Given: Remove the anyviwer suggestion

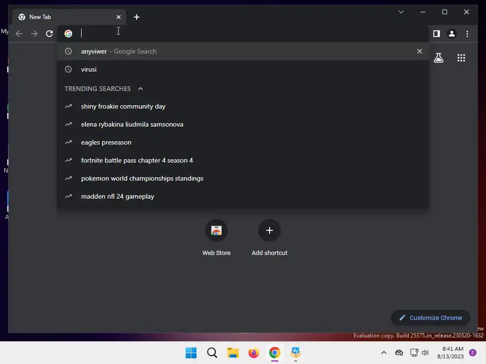Looking at the screenshot, I should pos(420,51).
